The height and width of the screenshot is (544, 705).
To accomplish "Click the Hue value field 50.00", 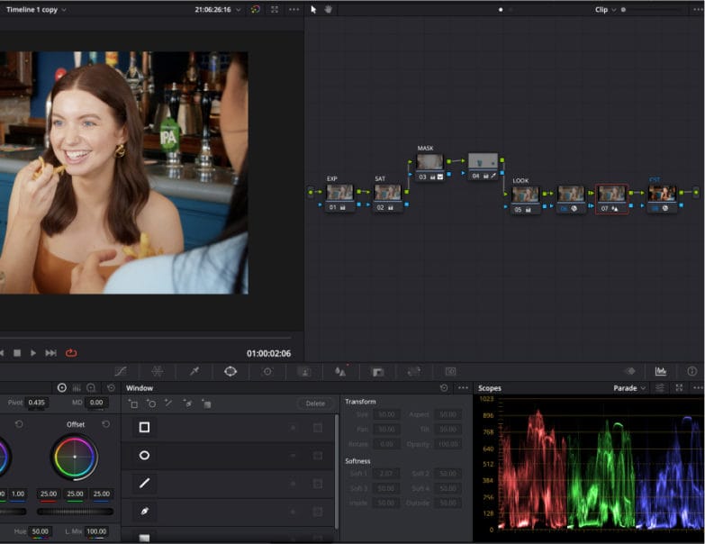I will pos(40,531).
